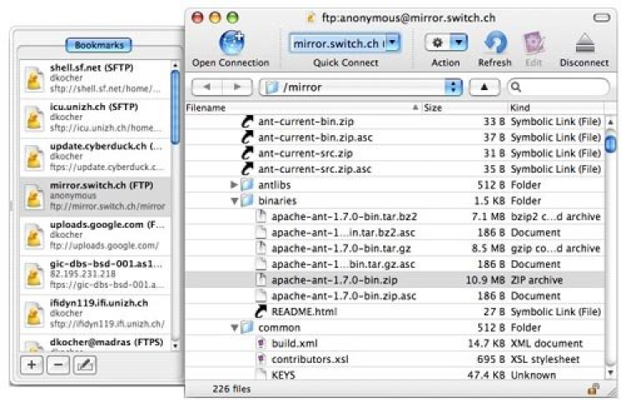Select mirror.switch.ch (FTP) bookmark
Screen dimensions: 626x413
(95, 196)
